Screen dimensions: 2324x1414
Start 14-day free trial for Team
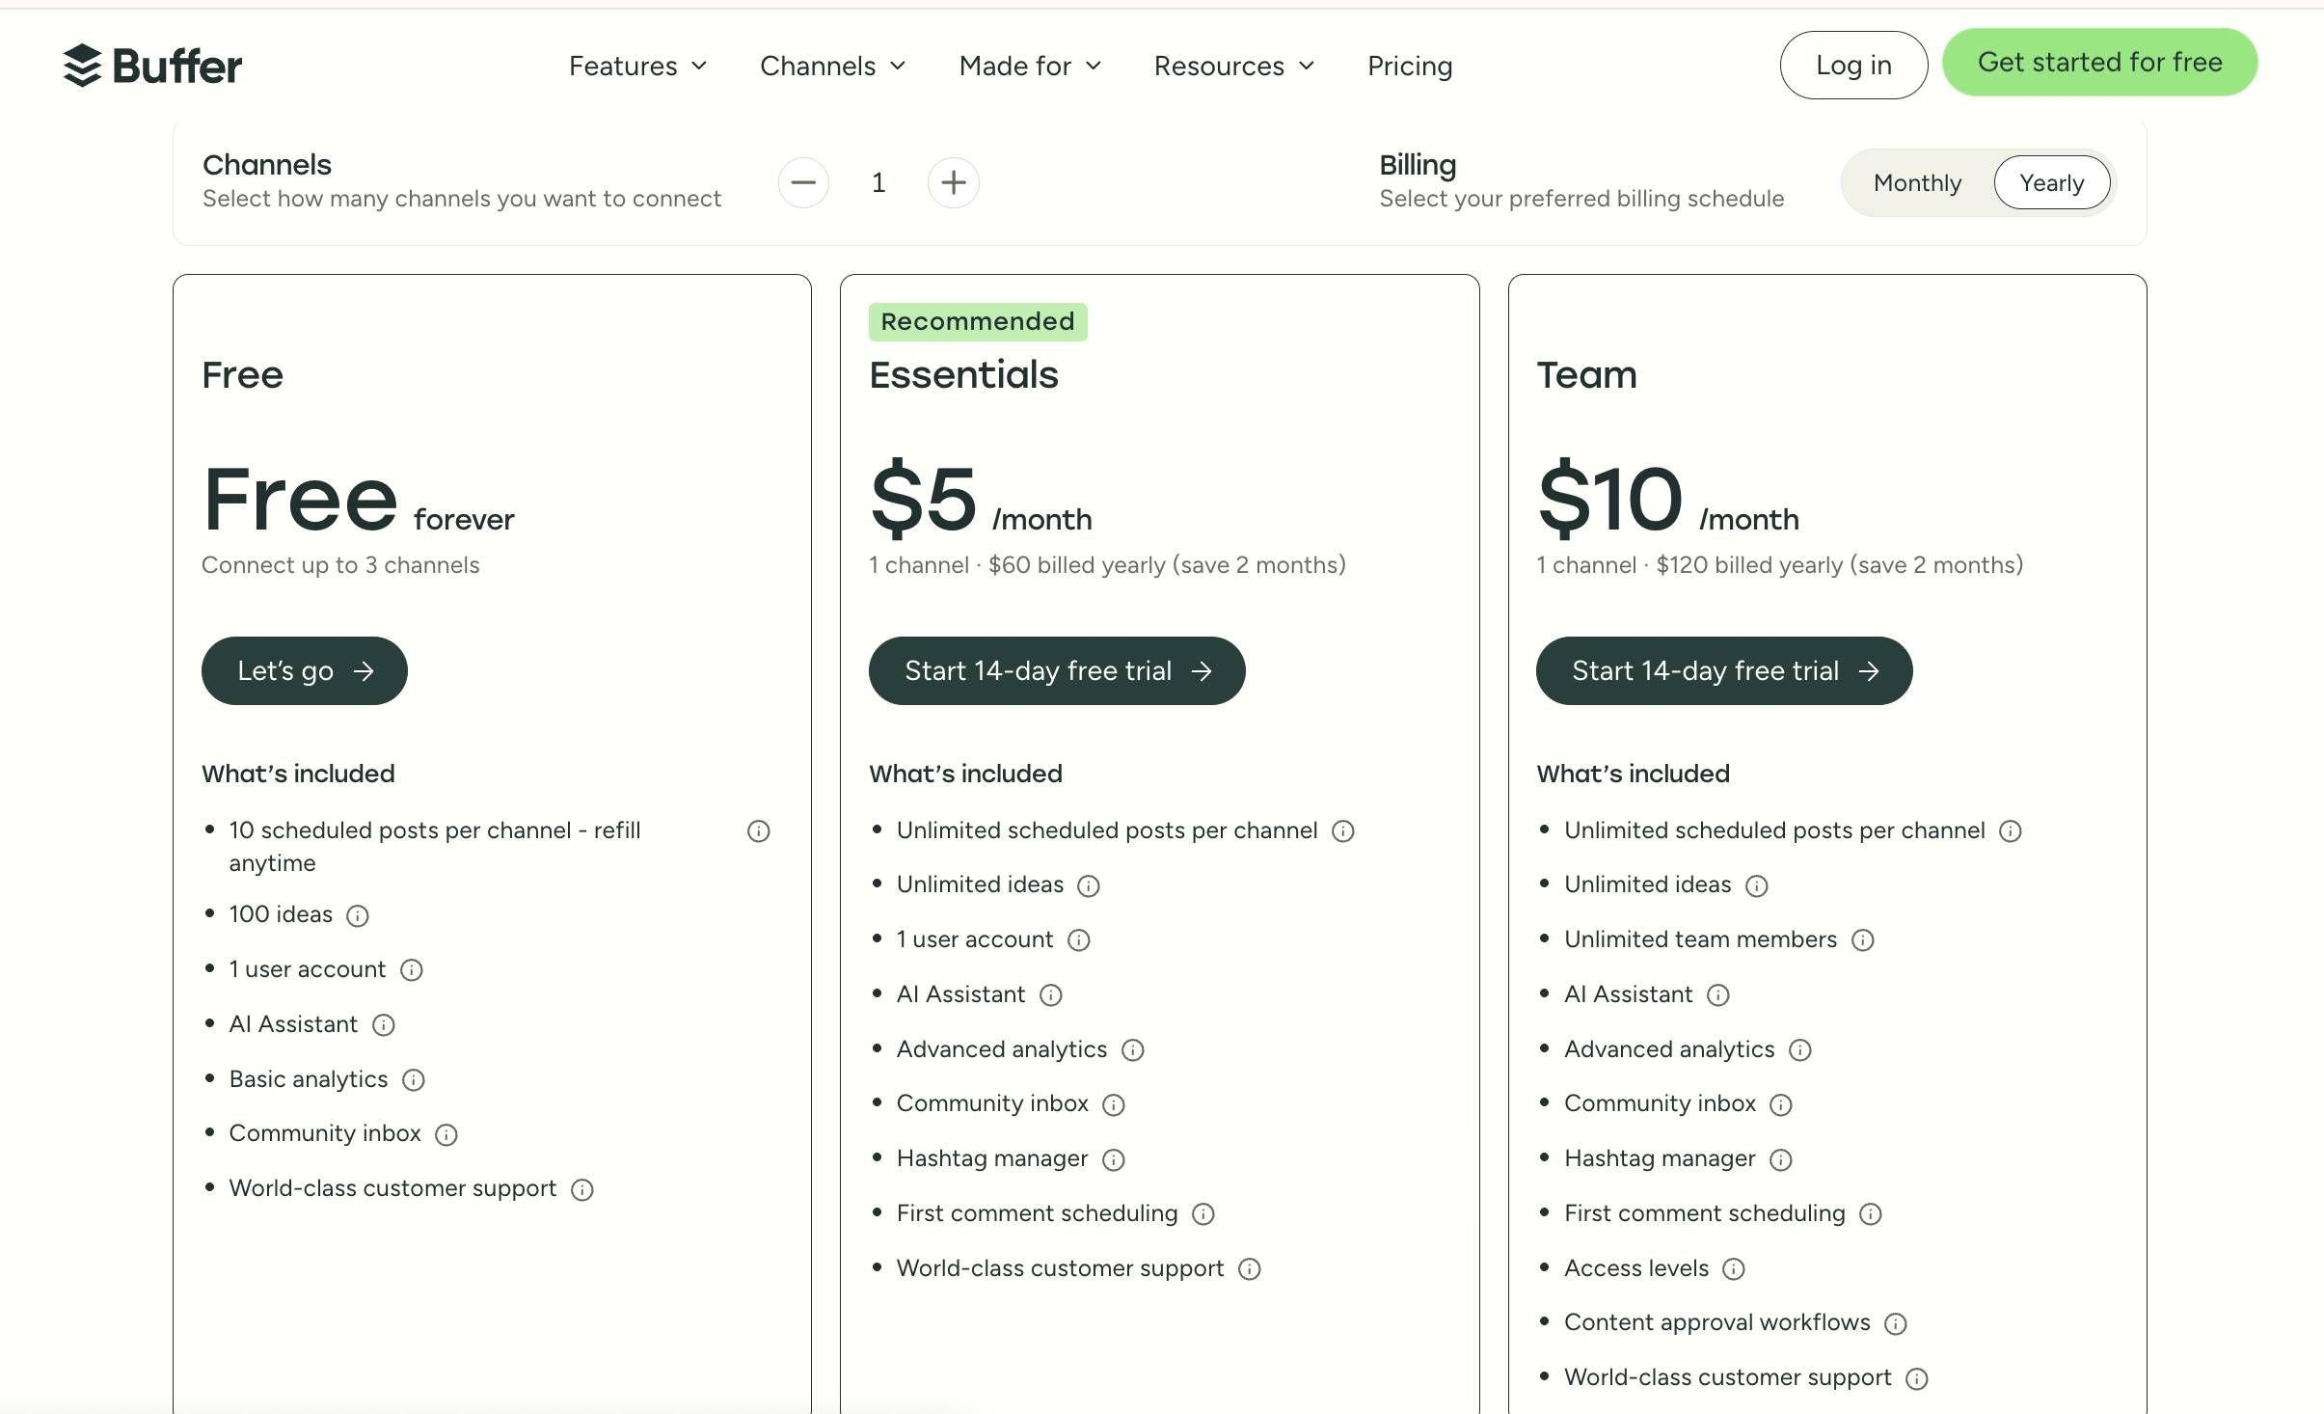click(x=1724, y=670)
